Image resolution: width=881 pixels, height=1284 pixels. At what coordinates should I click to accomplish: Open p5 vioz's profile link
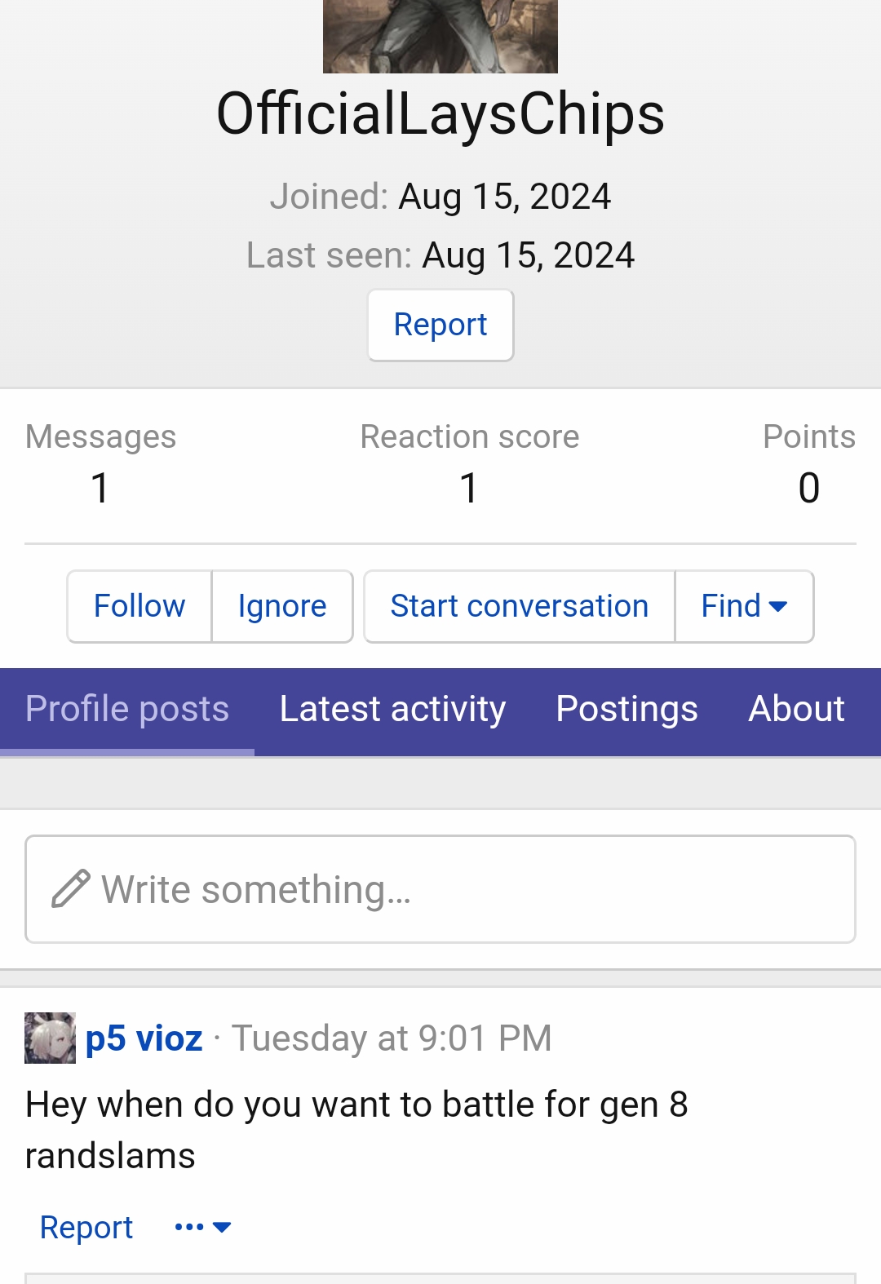point(144,1038)
